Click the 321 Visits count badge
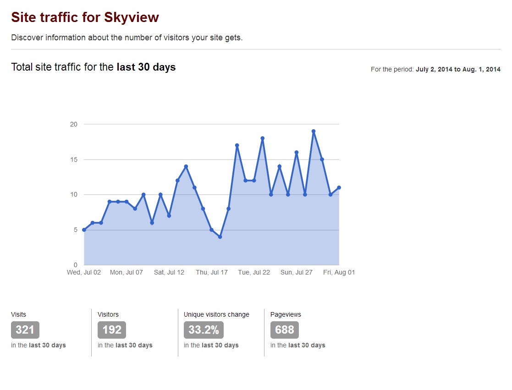Image resolution: width=512 pixels, height=390 pixels. tap(25, 330)
